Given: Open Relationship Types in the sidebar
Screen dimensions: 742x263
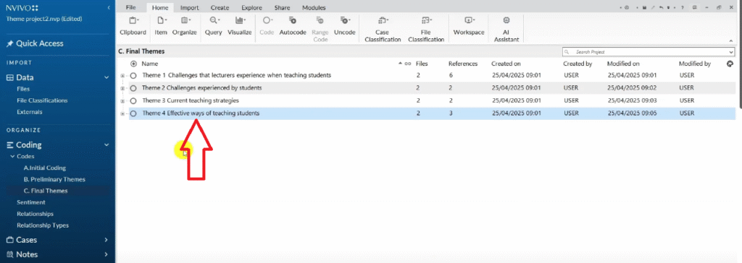Looking at the screenshot, I should click(43, 225).
